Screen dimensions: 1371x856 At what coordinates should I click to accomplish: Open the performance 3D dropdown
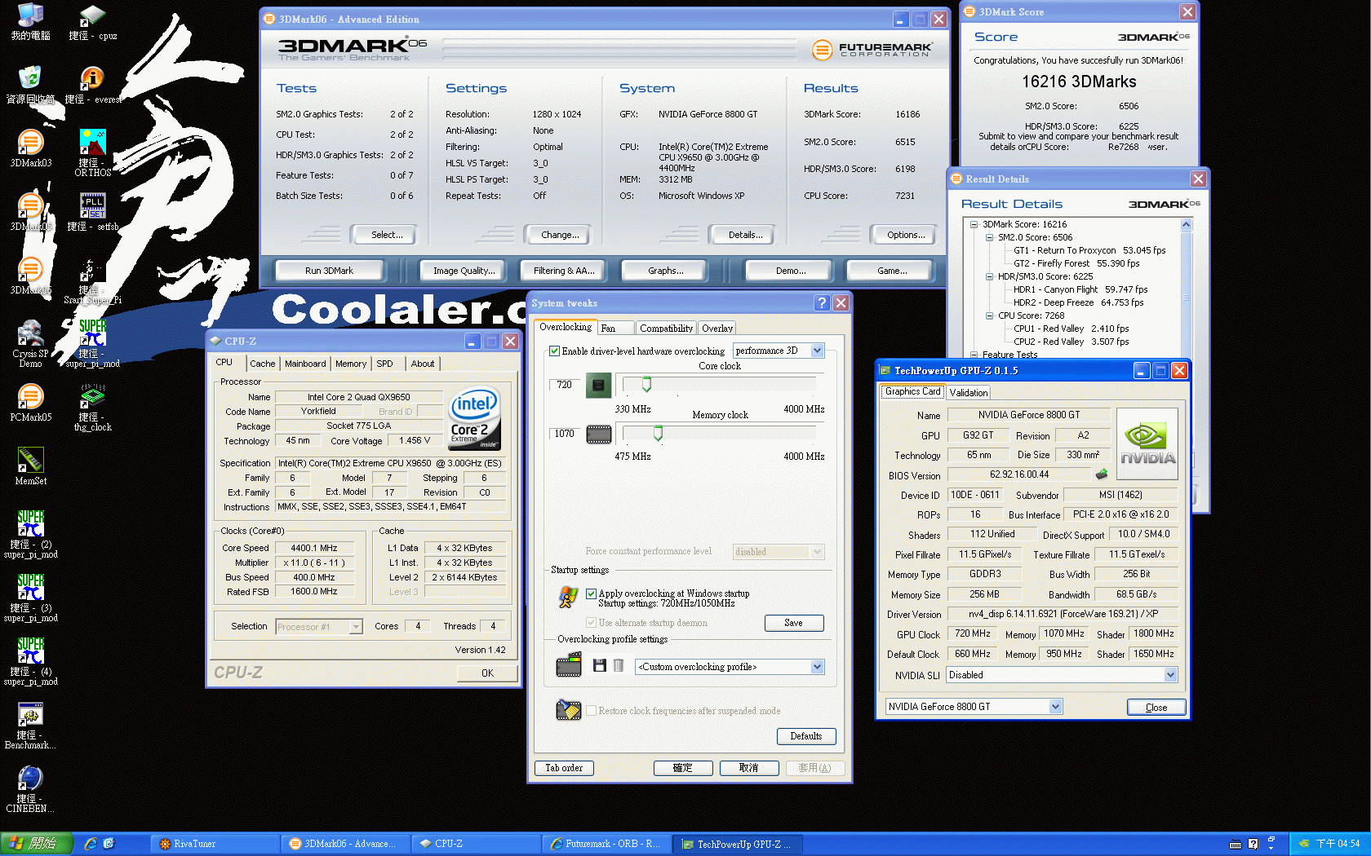[x=779, y=351]
